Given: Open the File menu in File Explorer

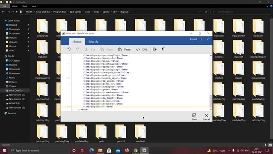Looking at the screenshot, I should pyautogui.click(x=5, y=6).
